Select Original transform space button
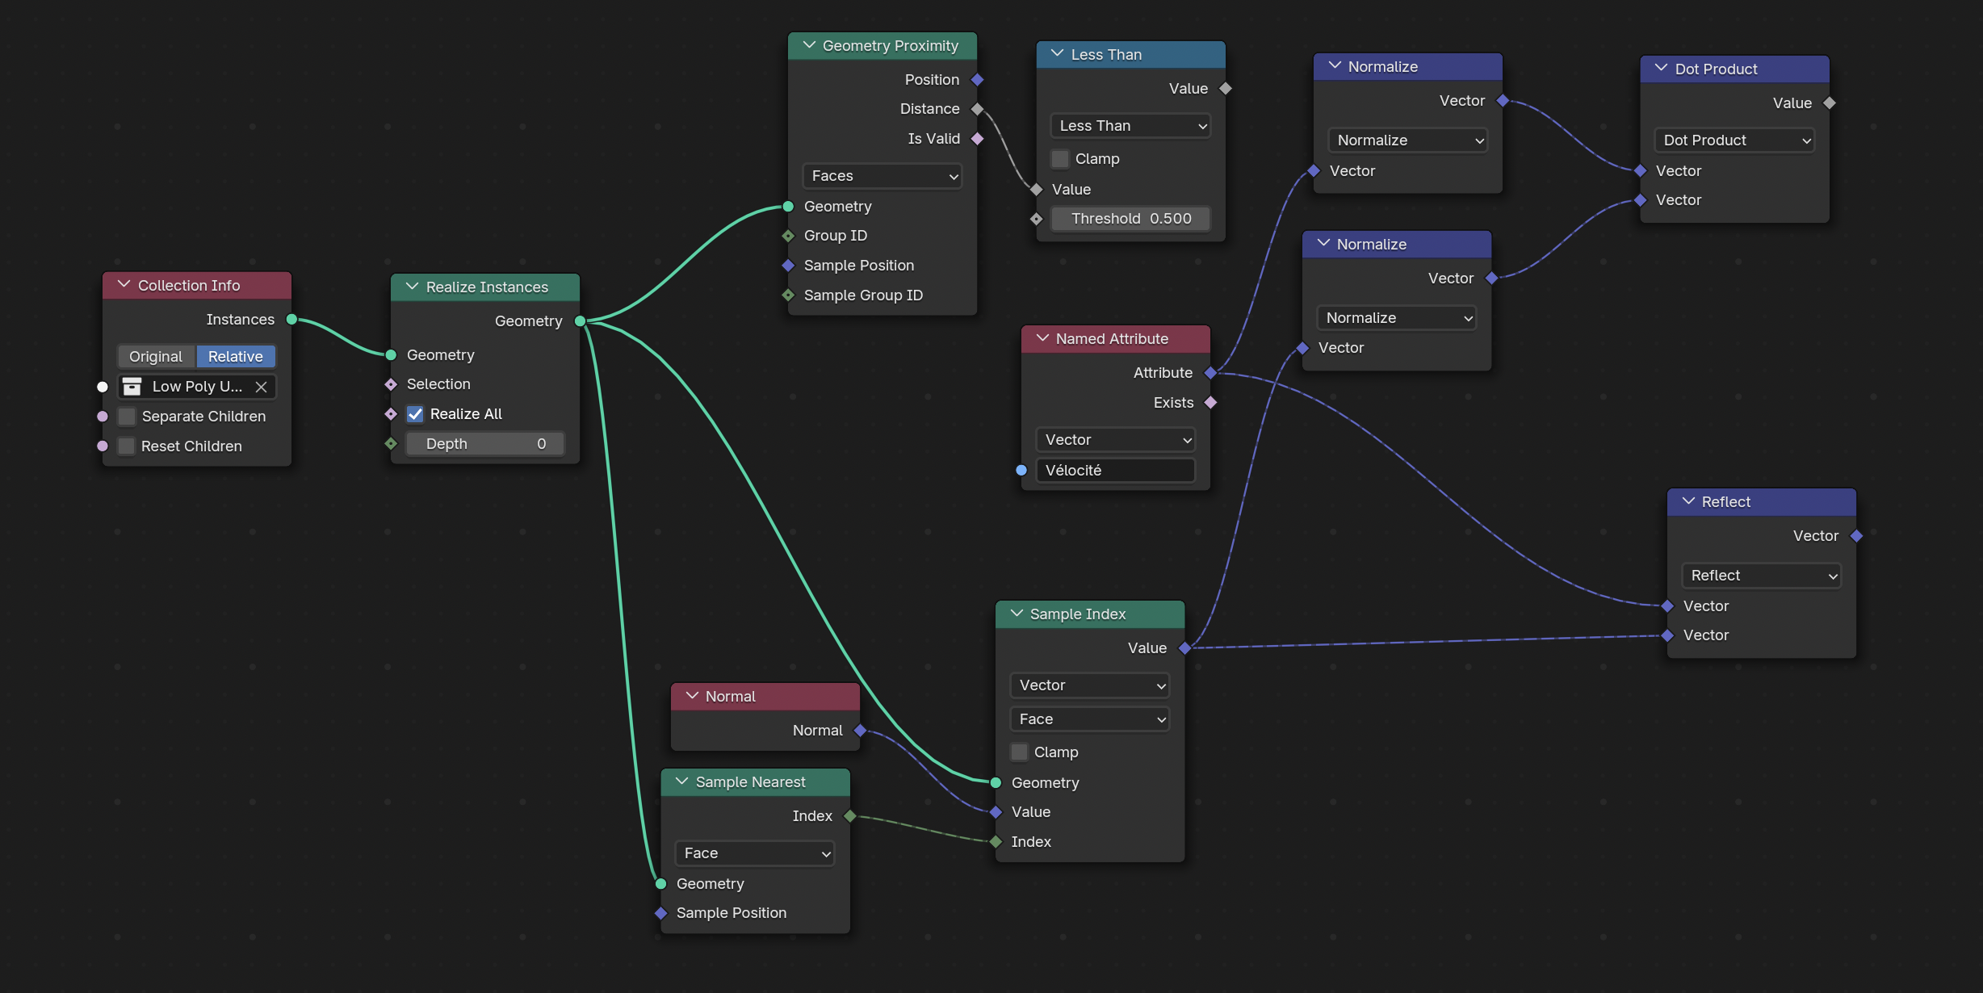 (x=157, y=356)
